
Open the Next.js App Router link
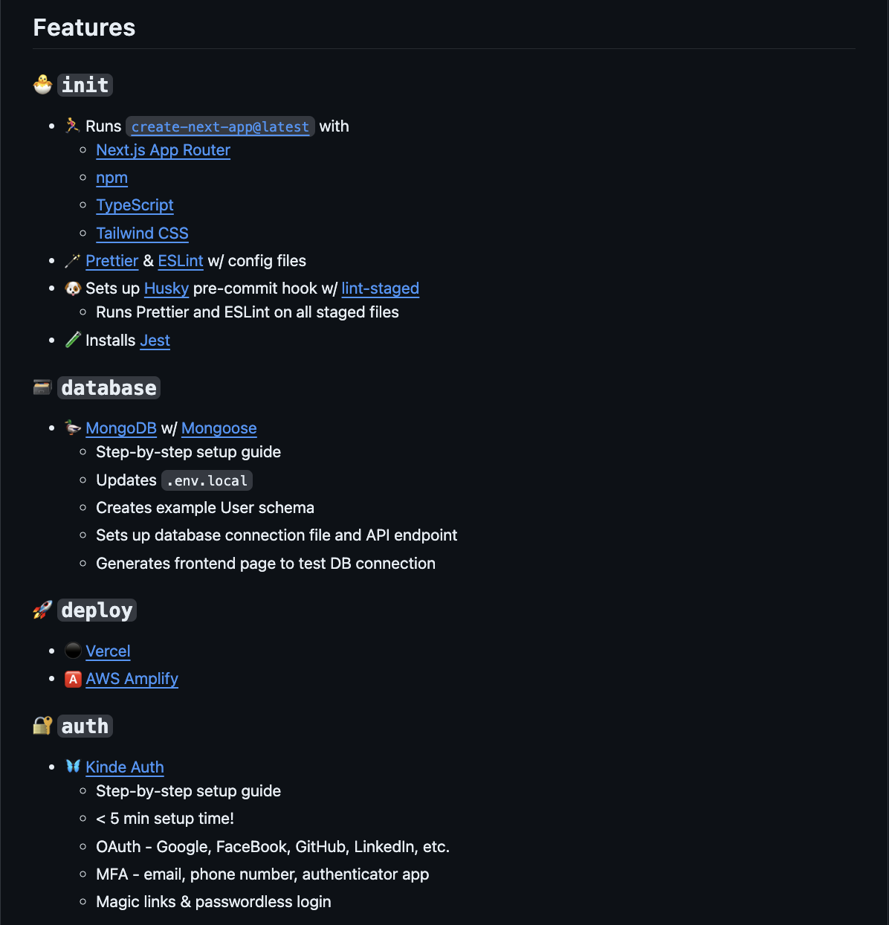[x=163, y=150]
